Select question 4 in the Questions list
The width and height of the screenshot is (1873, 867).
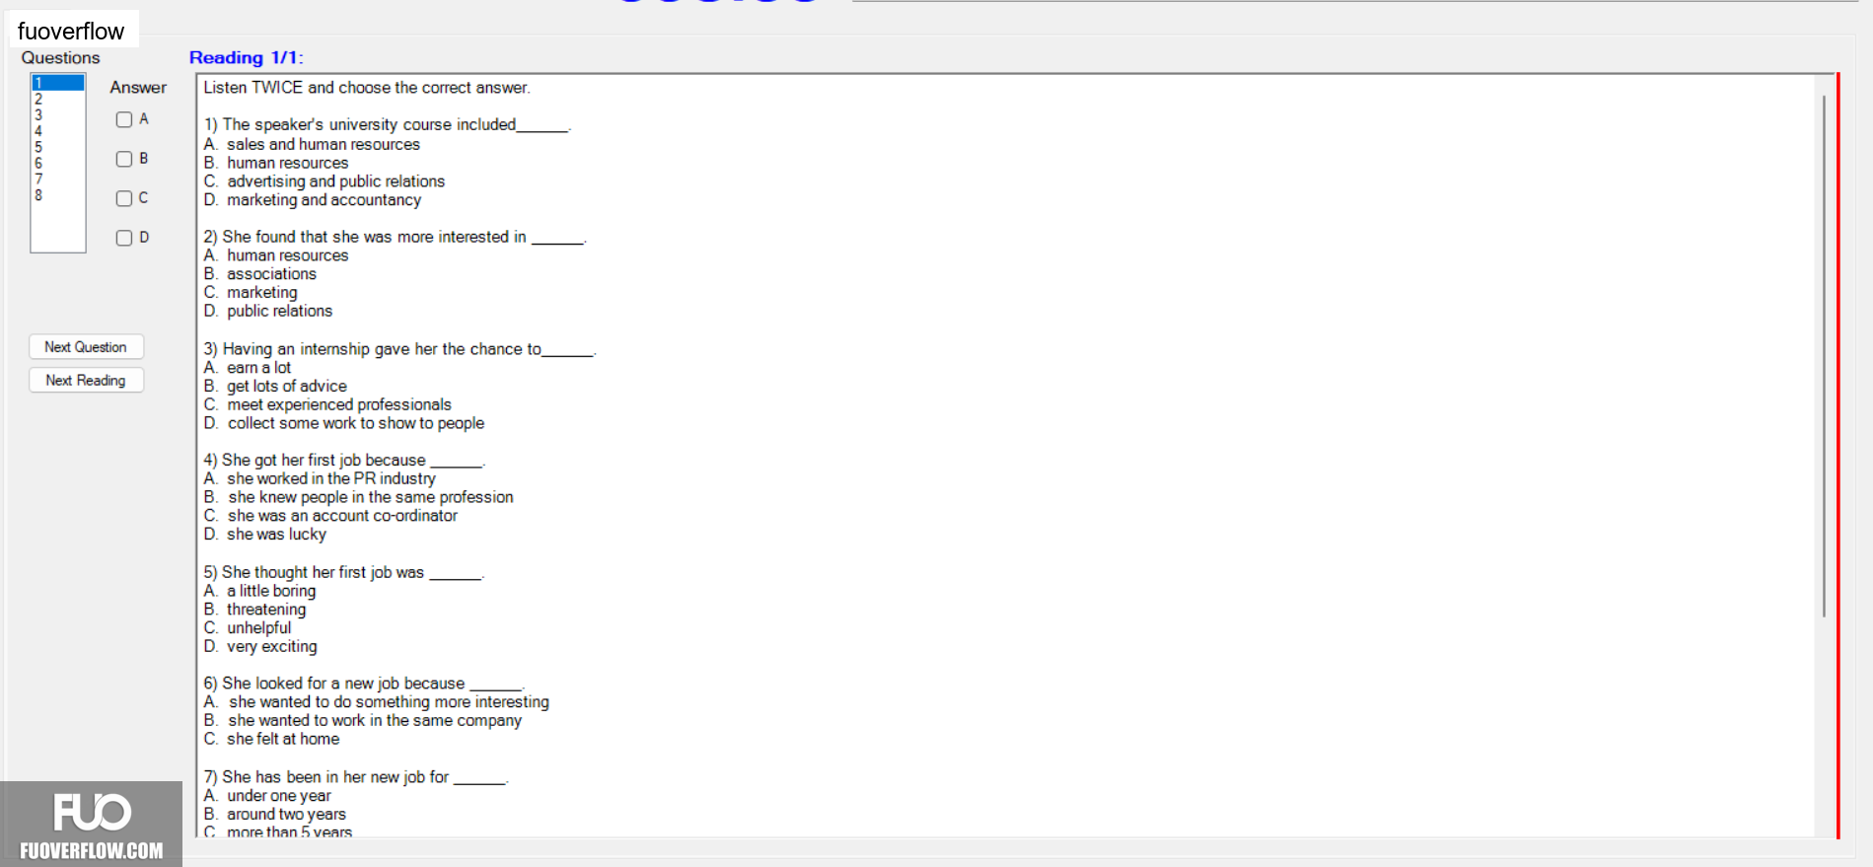tap(58, 131)
